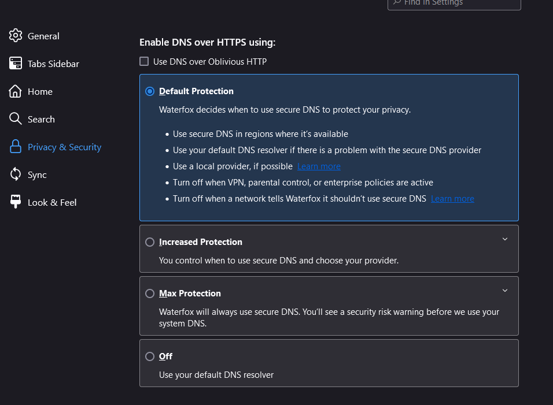This screenshot has height=405, width=553.
Task: Expand the Max Protection chevron
Action: (x=505, y=291)
